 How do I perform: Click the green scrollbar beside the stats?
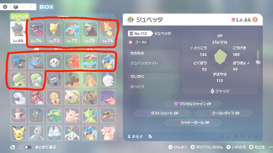click(258, 55)
